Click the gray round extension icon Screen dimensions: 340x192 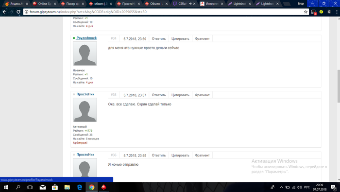pyautogui.click(x=329, y=12)
